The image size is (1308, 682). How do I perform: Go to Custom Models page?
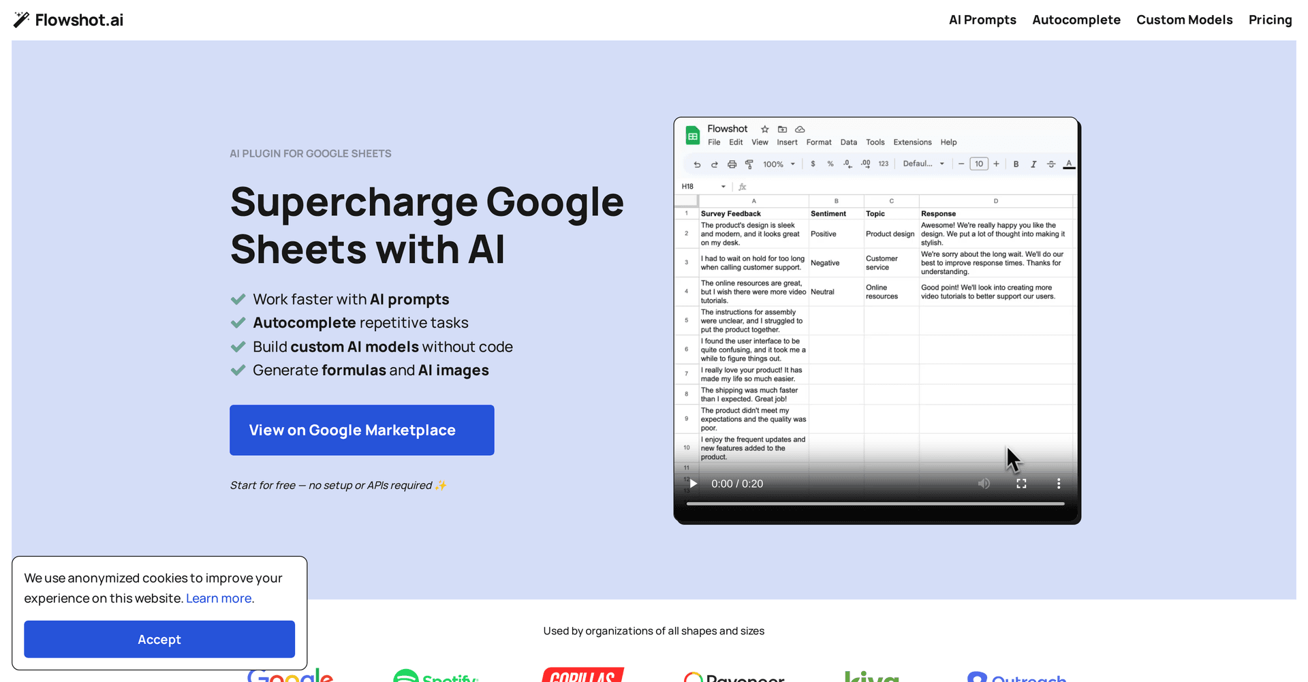click(x=1184, y=20)
